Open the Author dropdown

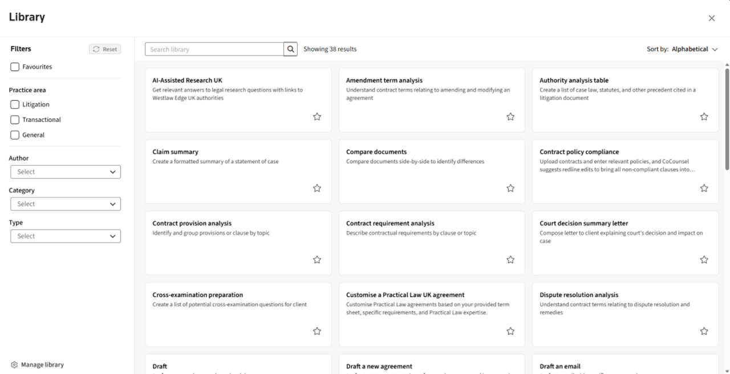click(x=66, y=172)
